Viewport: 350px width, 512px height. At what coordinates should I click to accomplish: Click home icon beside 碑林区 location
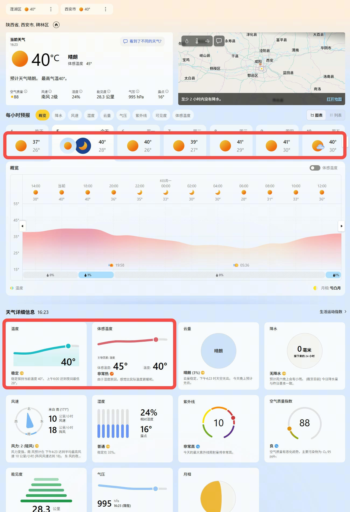click(x=56, y=25)
